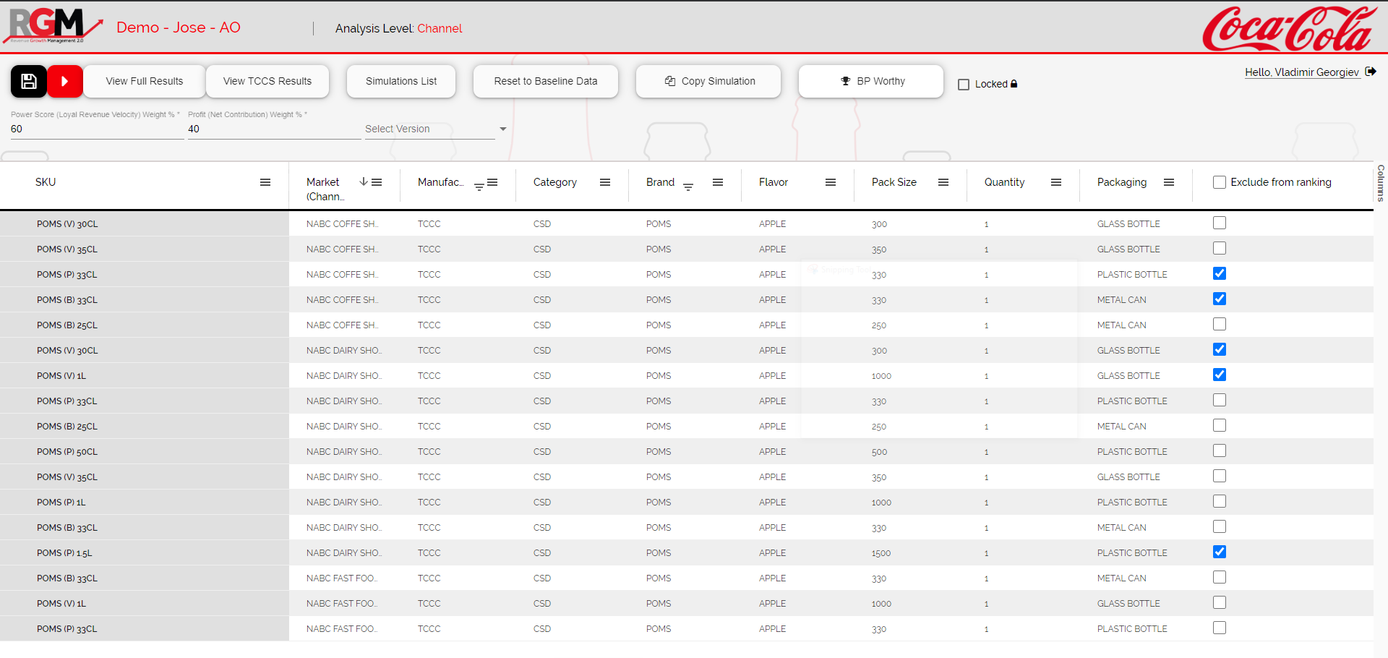The width and height of the screenshot is (1388, 658).
Task: Click the Copy Simulation button
Action: [x=708, y=81]
